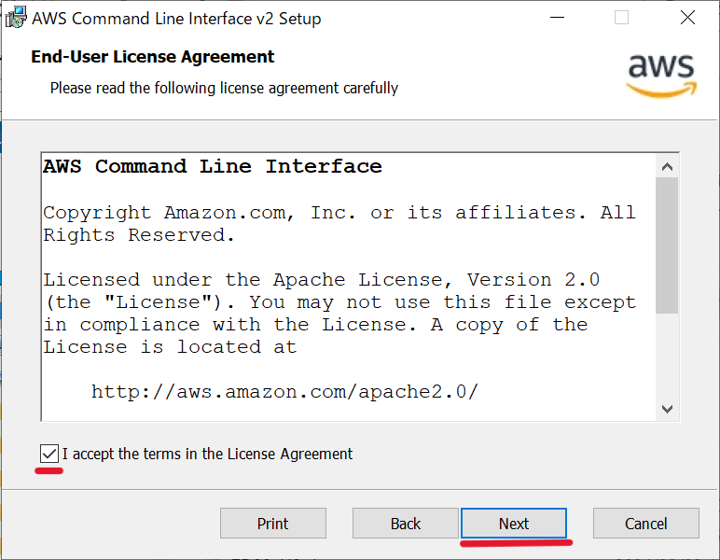Click the 'AWS Command Line Interface' heading in license
The height and width of the screenshot is (560, 720).
(x=213, y=166)
